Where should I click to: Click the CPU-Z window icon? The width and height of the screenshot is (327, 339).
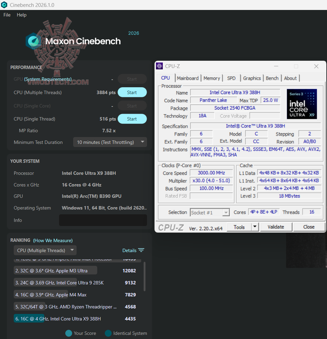click(159, 66)
